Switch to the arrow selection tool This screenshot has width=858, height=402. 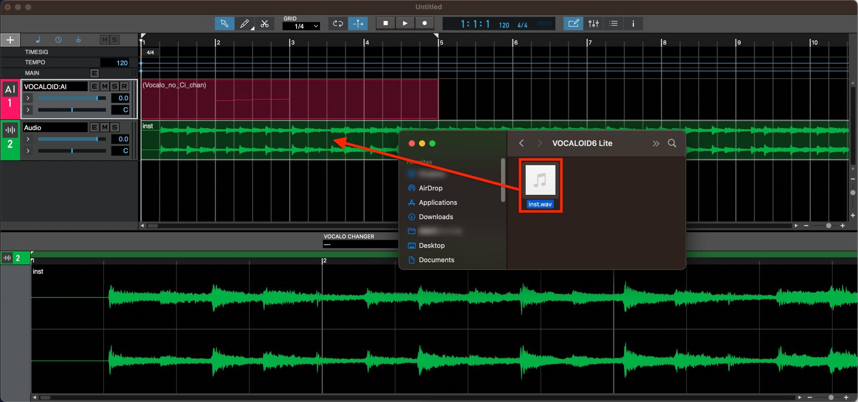[x=225, y=23]
